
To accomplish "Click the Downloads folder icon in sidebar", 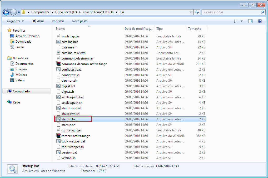I will click(12, 42).
